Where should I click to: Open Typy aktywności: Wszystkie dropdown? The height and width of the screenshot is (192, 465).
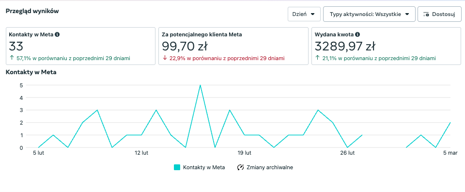[x=369, y=14]
